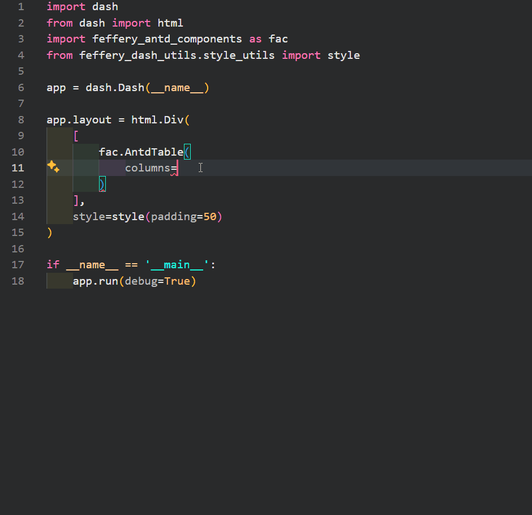Click 'import dash' on line 1
This screenshot has width=532, height=515.
(x=83, y=7)
